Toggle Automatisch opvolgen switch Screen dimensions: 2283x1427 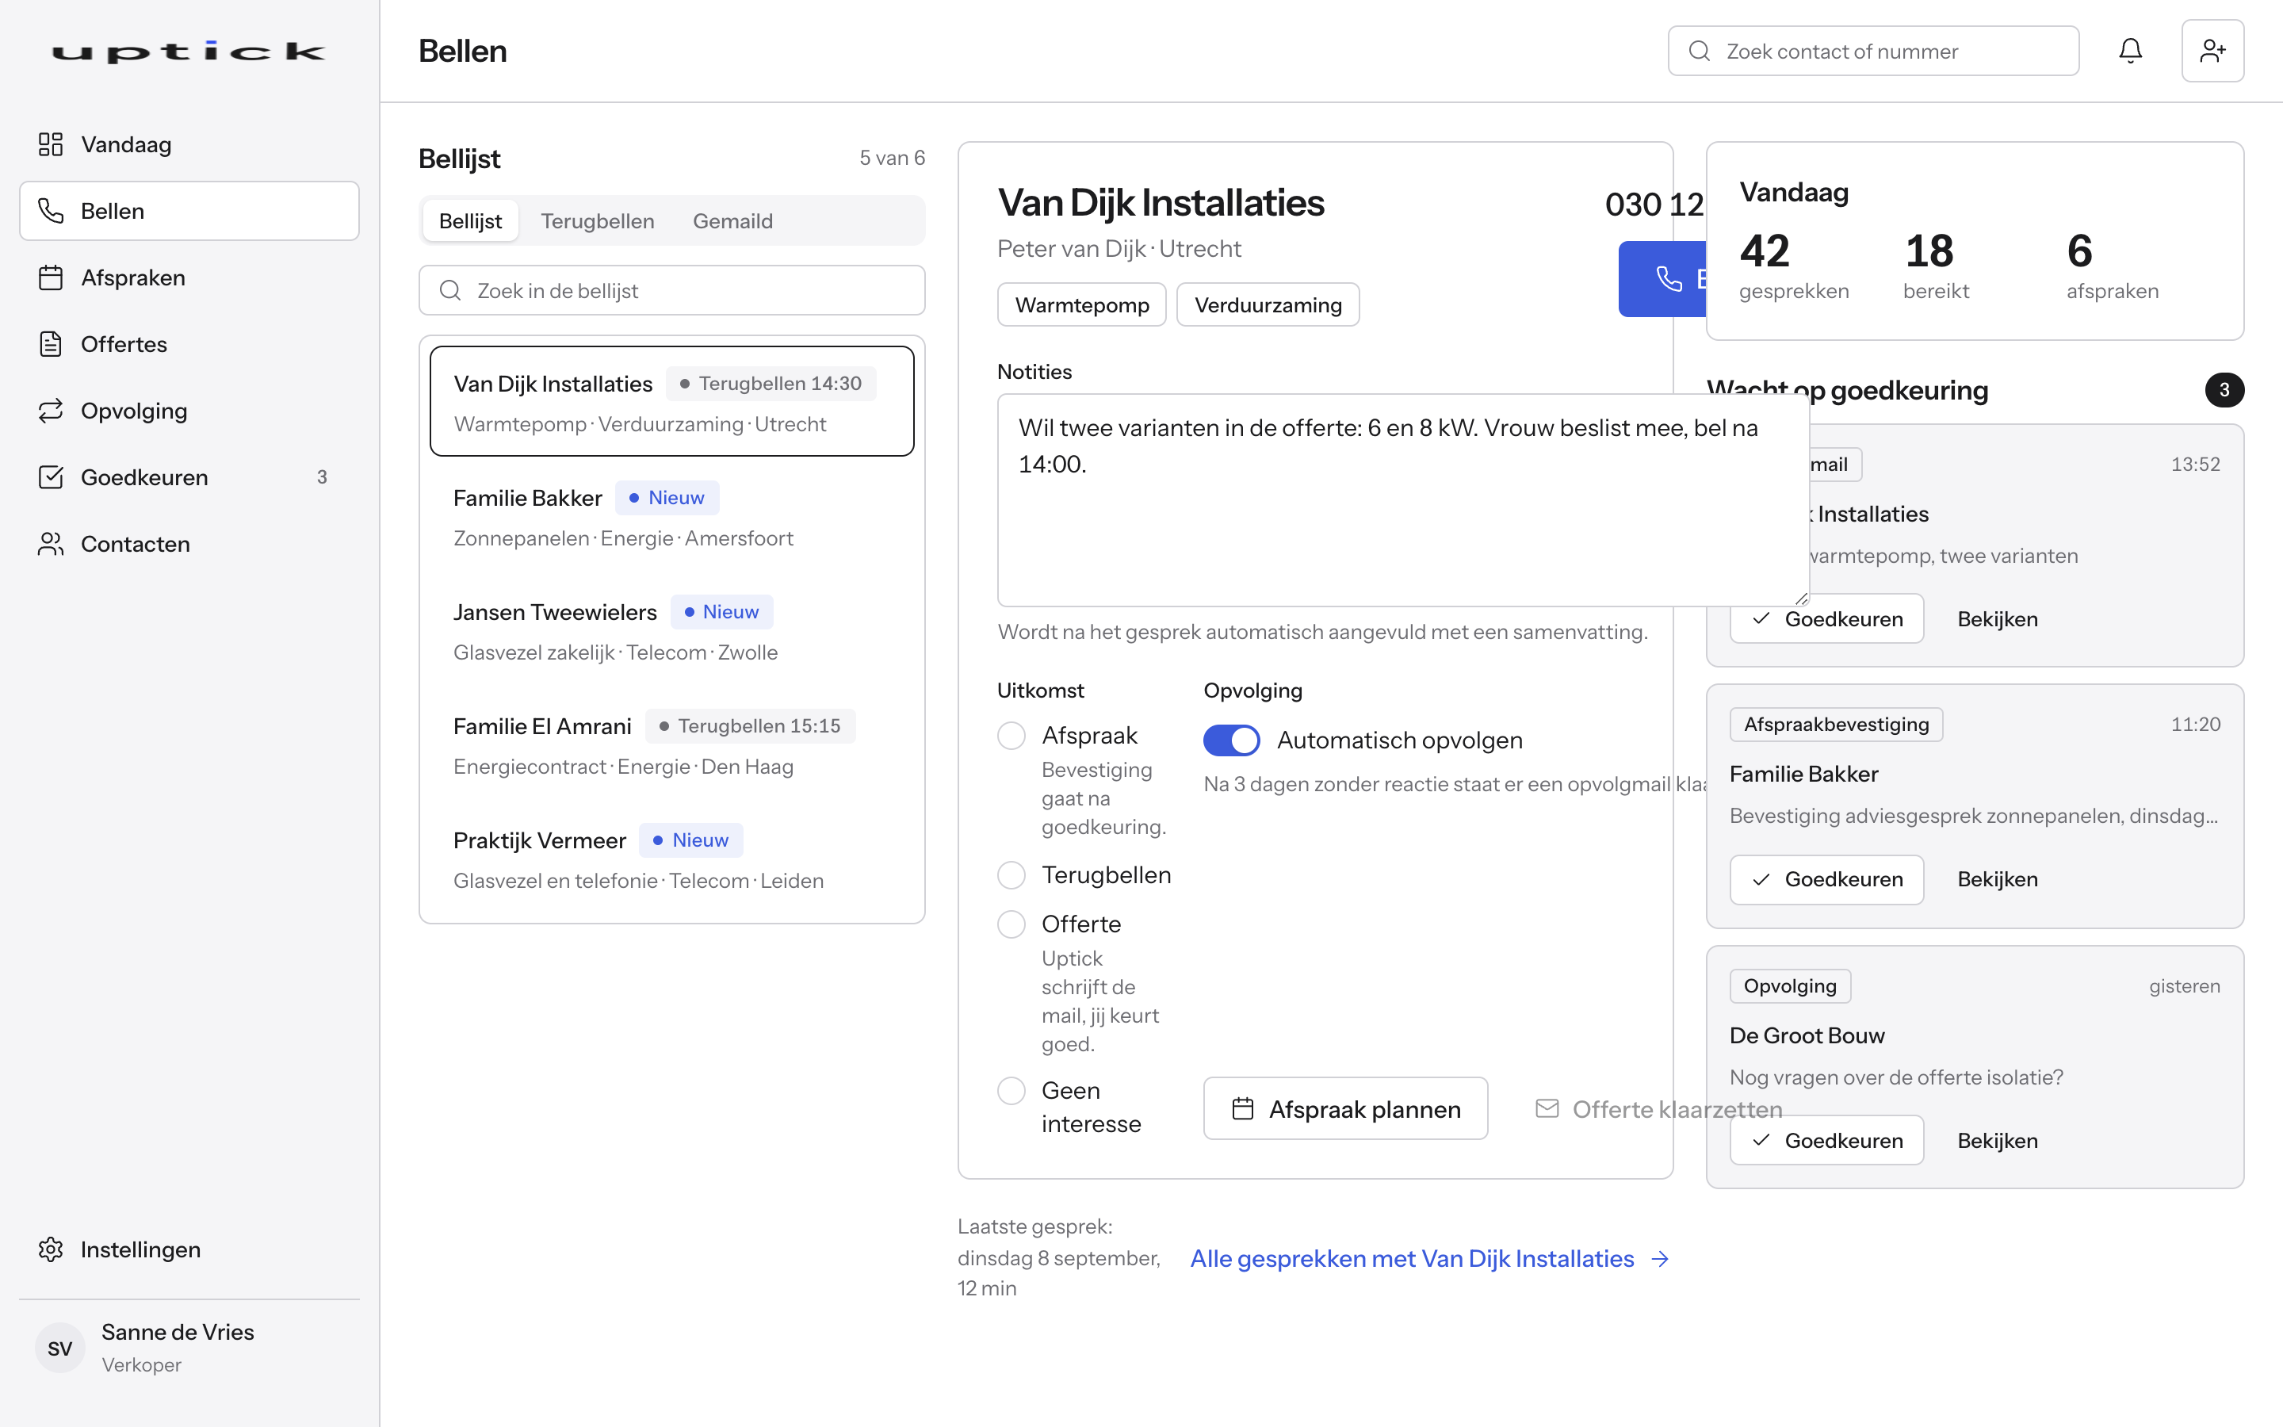coord(1231,740)
